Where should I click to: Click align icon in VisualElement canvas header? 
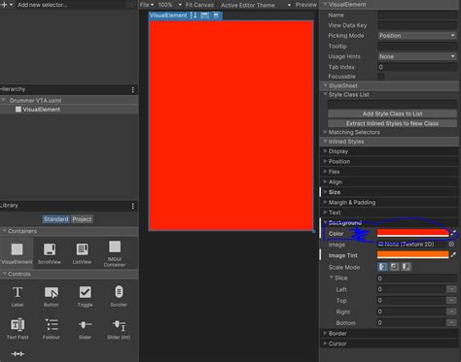(x=205, y=16)
